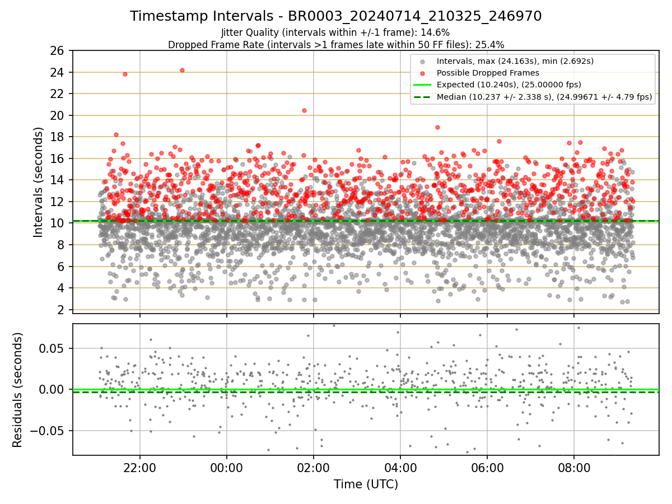The width and height of the screenshot is (672, 504).
Task: Click the "08:00" x-axis tick label
Action: click(573, 467)
